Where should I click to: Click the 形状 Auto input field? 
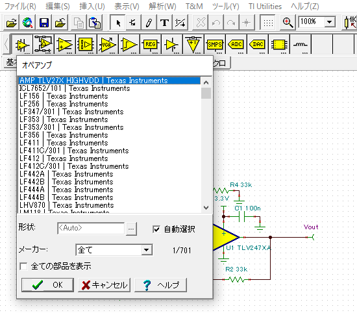pos(91,228)
